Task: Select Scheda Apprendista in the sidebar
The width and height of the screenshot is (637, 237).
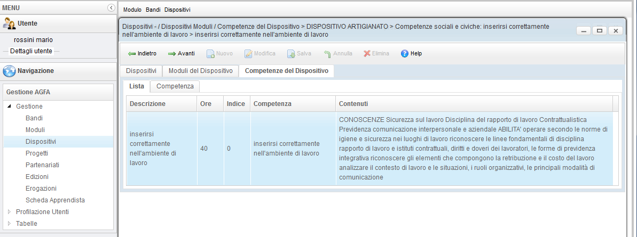Action: [55, 200]
